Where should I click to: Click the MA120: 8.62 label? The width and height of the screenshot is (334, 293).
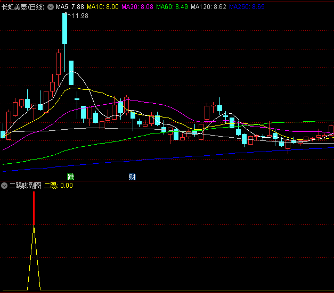click(x=208, y=7)
